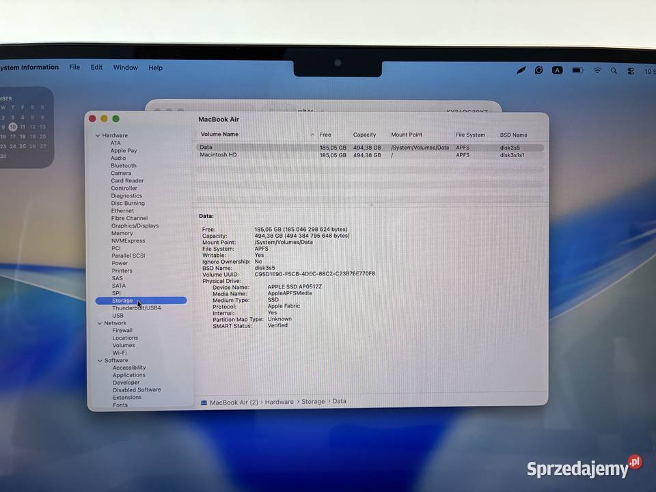Image resolution: width=656 pixels, height=492 pixels.
Task: Sort by BSD Name column header
Action: coord(513,135)
